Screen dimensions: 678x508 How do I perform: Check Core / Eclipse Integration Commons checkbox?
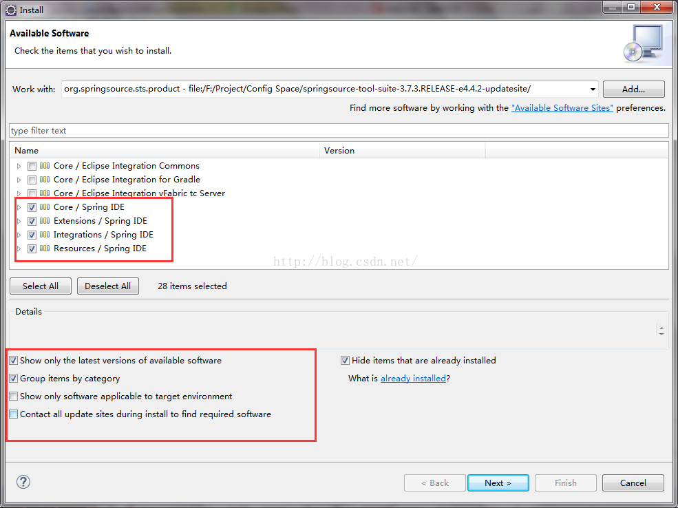[32, 166]
